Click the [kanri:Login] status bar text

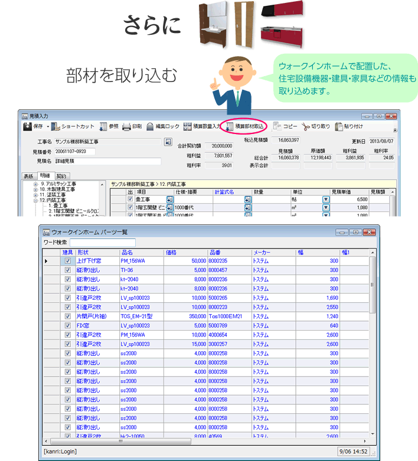click(x=60, y=452)
